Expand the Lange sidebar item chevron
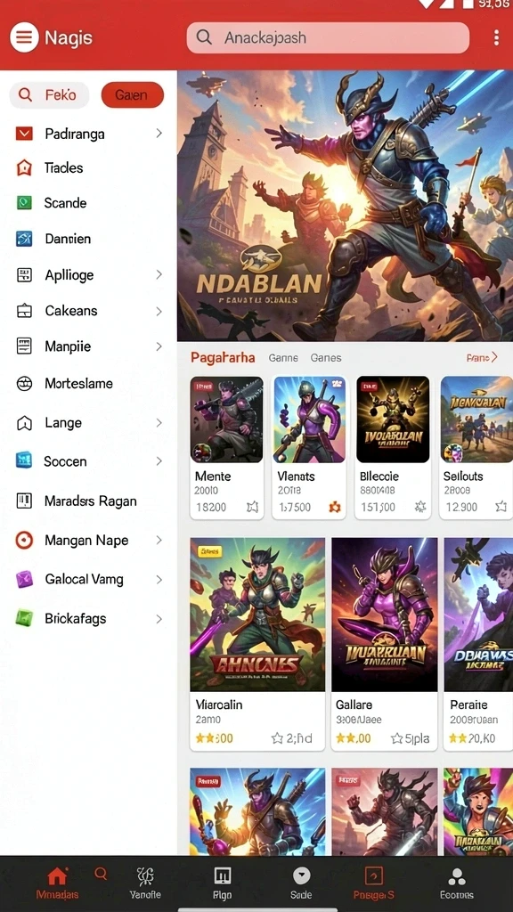The width and height of the screenshot is (513, 912). [159, 423]
